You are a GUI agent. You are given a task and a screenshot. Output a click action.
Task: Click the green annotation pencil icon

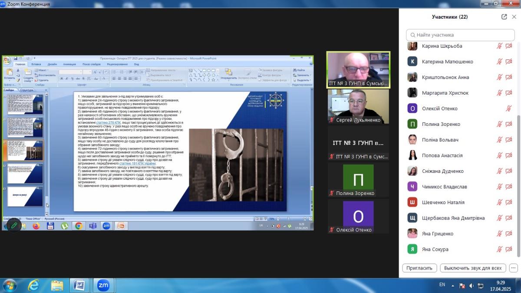pos(14,225)
